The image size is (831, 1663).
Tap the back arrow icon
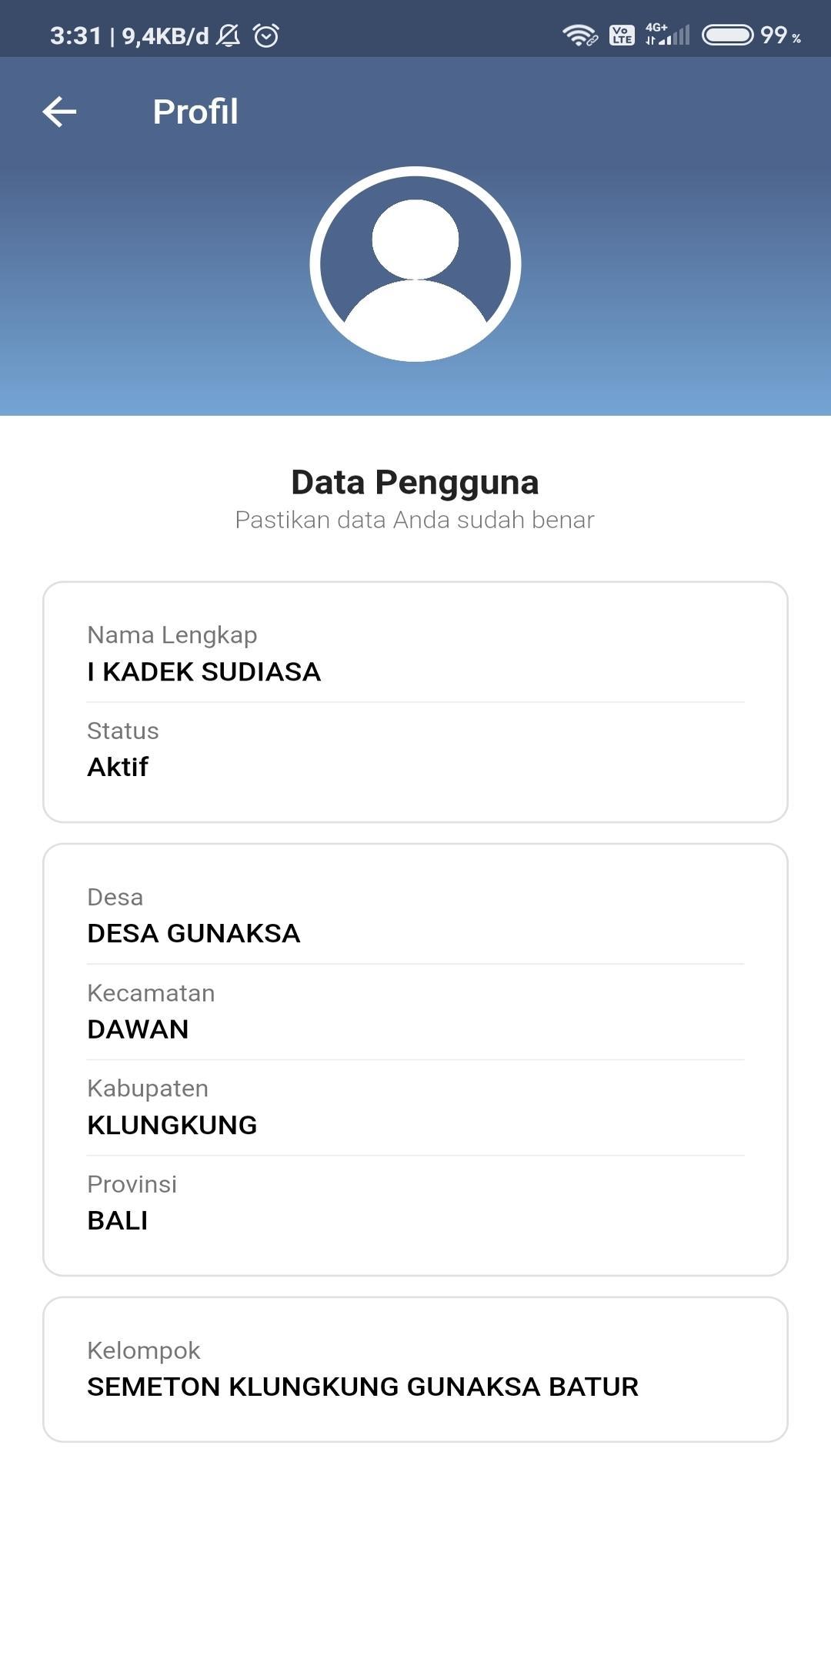tap(59, 112)
